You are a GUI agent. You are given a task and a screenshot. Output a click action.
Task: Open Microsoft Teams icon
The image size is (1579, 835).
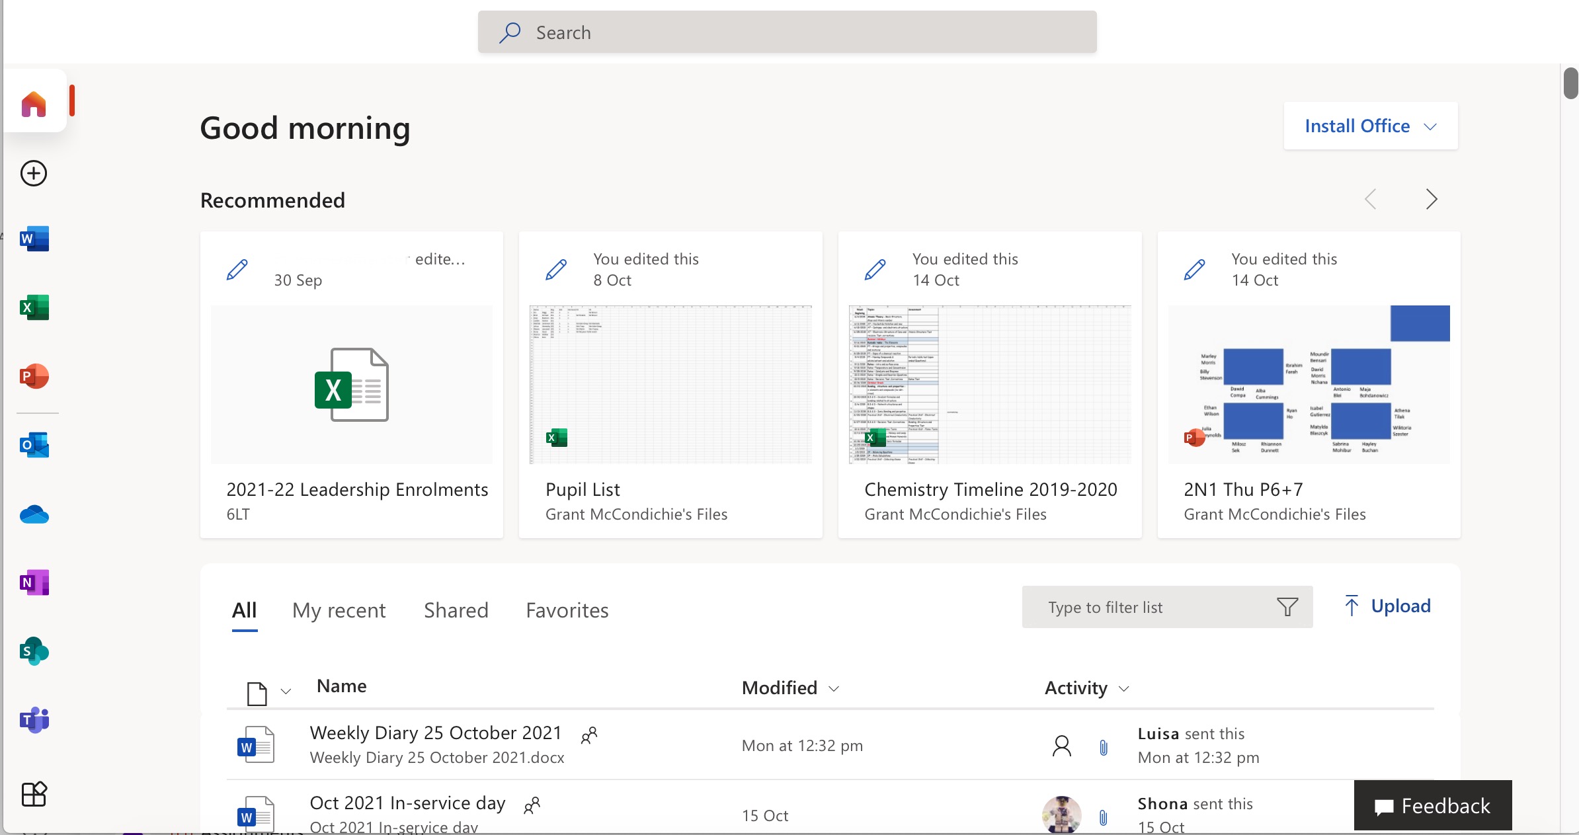coord(34,720)
